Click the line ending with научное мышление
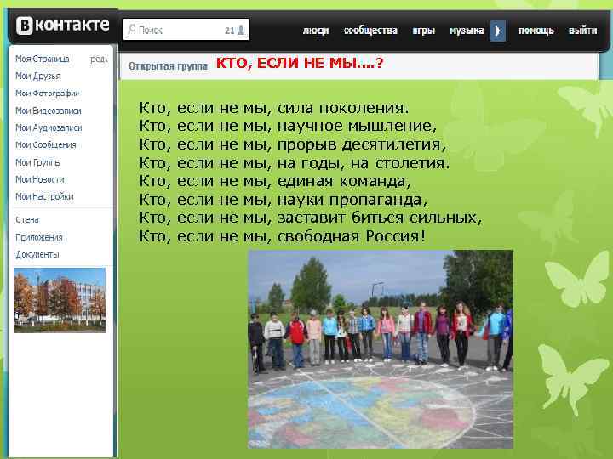The height and width of the screenshot is (459, 613). [288, 126]
